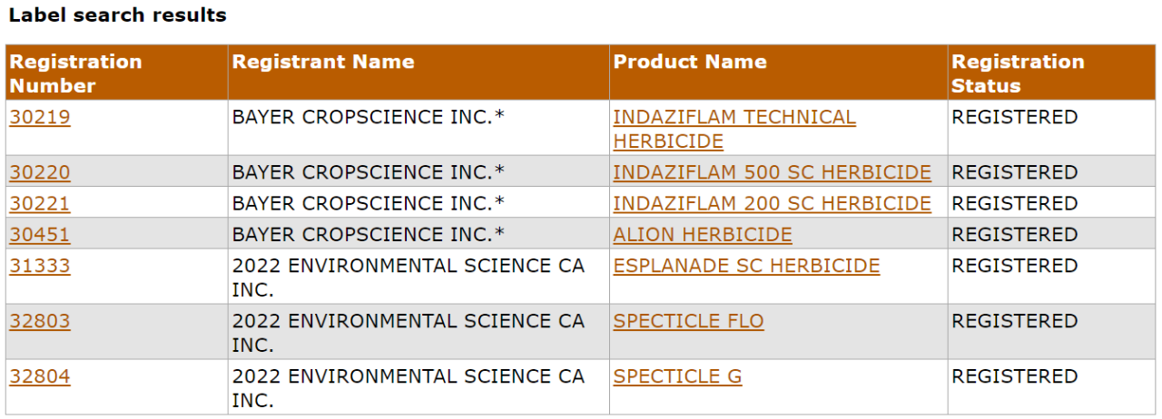Open registration number 30221 link

point(40,203)
